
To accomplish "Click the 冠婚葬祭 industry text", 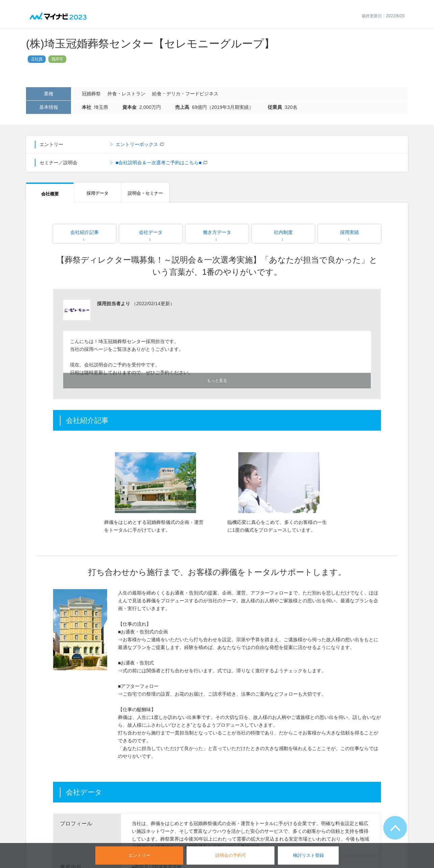I will [91, 94].
